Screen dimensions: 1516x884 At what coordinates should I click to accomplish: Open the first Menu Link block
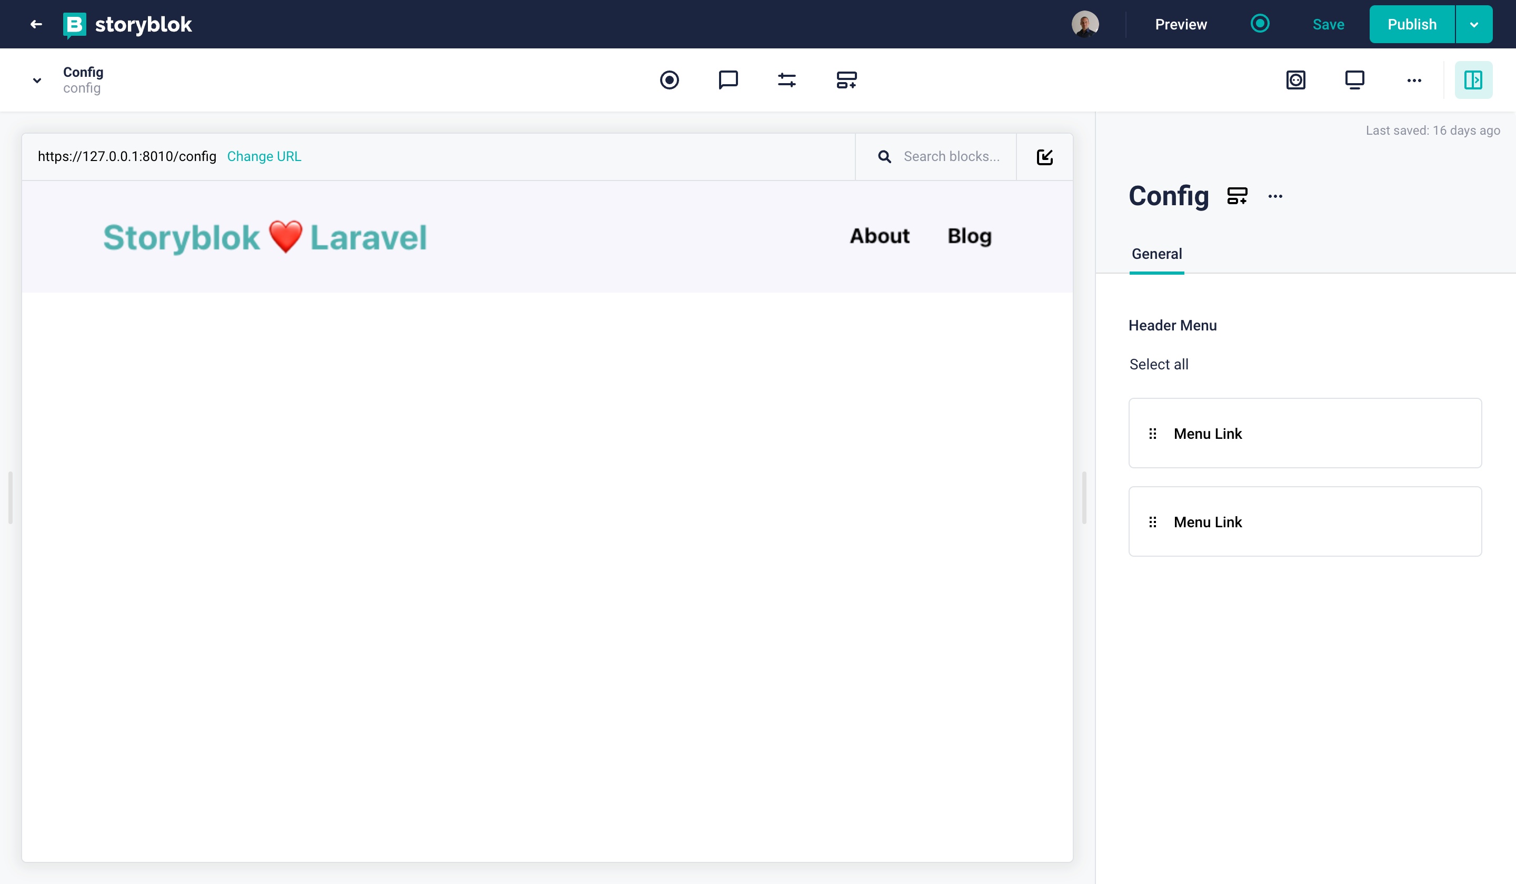[1305, 433]
